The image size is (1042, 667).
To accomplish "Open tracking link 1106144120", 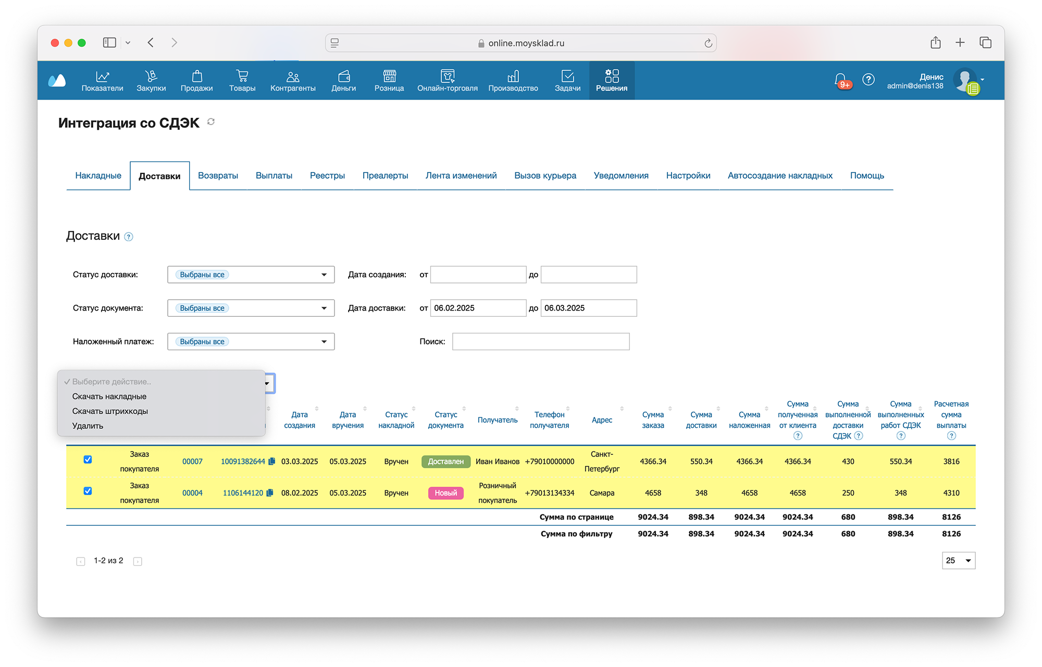I will [x=243, y=493].
